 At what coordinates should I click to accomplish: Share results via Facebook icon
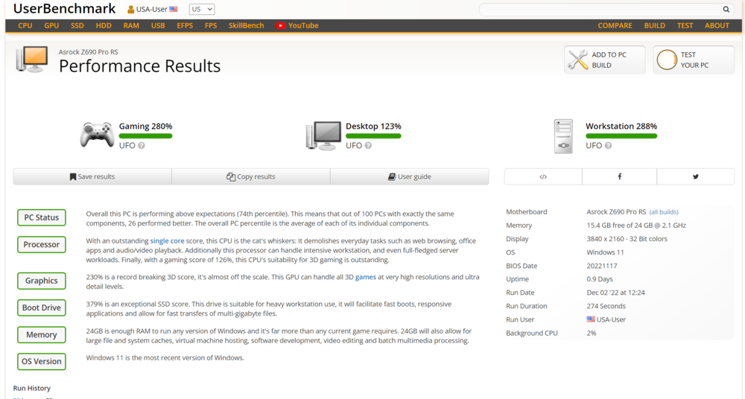(x=620, y=176)
